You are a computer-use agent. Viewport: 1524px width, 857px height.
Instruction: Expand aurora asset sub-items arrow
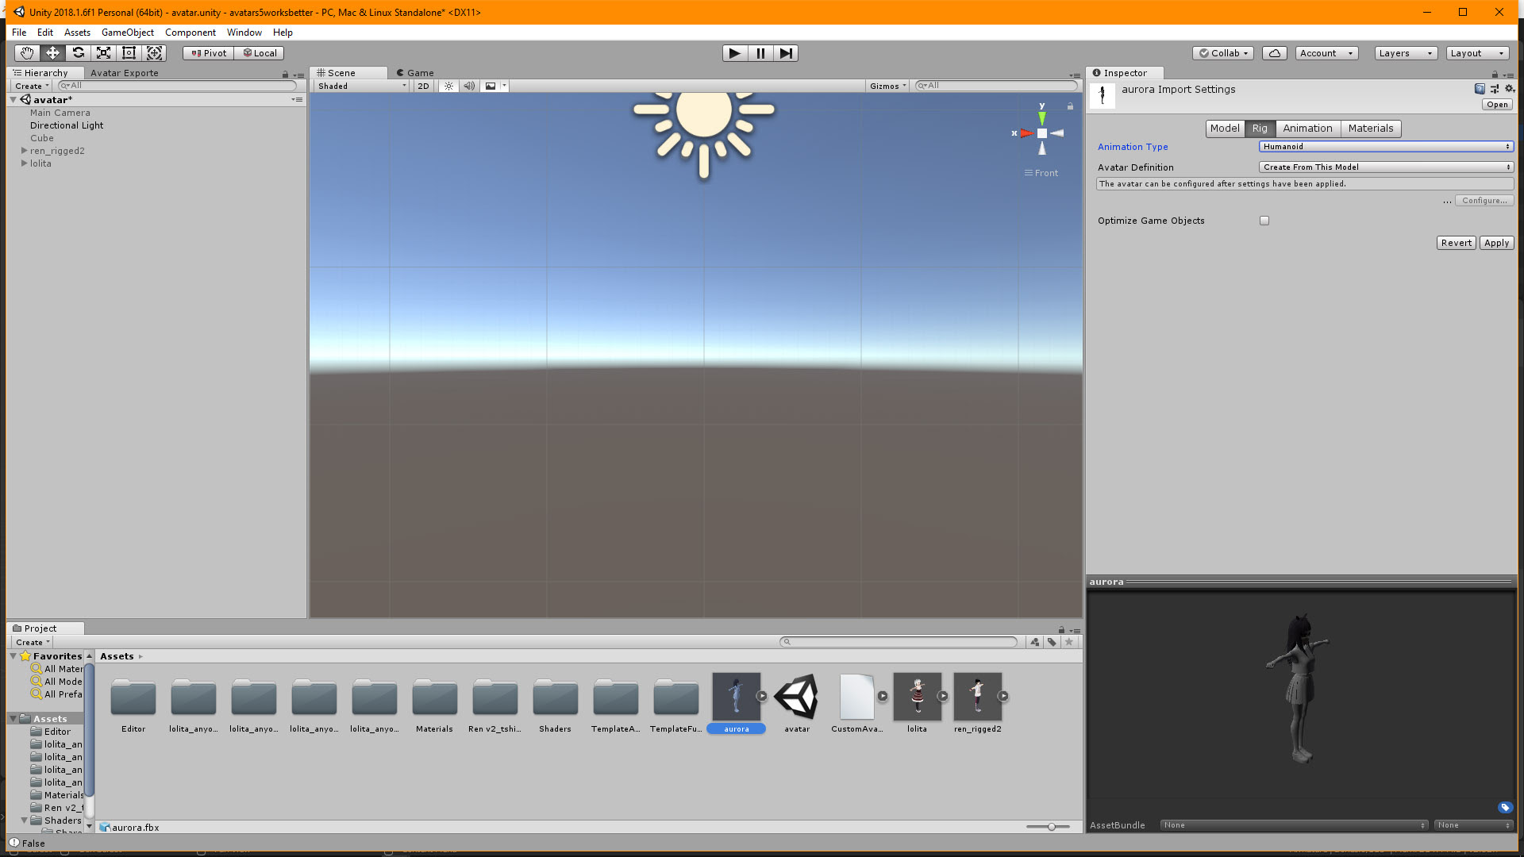(762, 696)
